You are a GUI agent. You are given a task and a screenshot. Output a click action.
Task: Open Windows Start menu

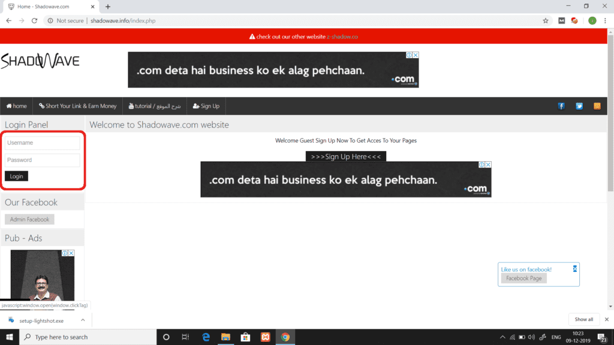[10, 337]
